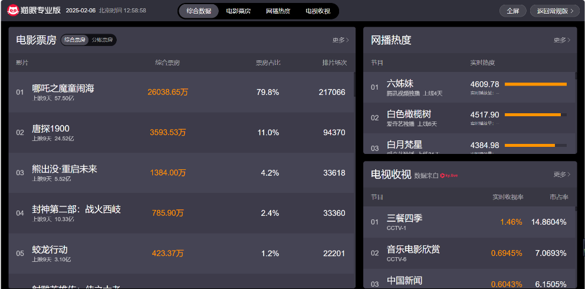Click the 实时热度 column header
This screenshot has width=585, height=289.
(x=482, y=63)
